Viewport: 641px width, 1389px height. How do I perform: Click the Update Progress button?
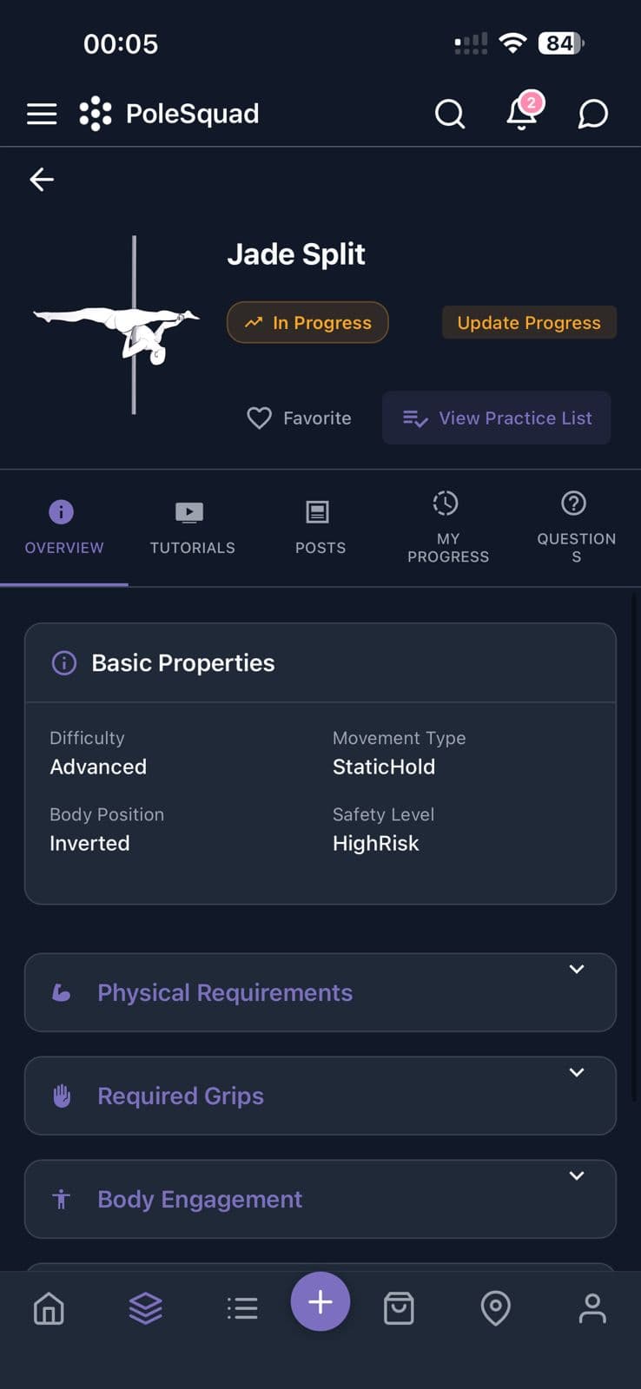click(x=529, y=323)
